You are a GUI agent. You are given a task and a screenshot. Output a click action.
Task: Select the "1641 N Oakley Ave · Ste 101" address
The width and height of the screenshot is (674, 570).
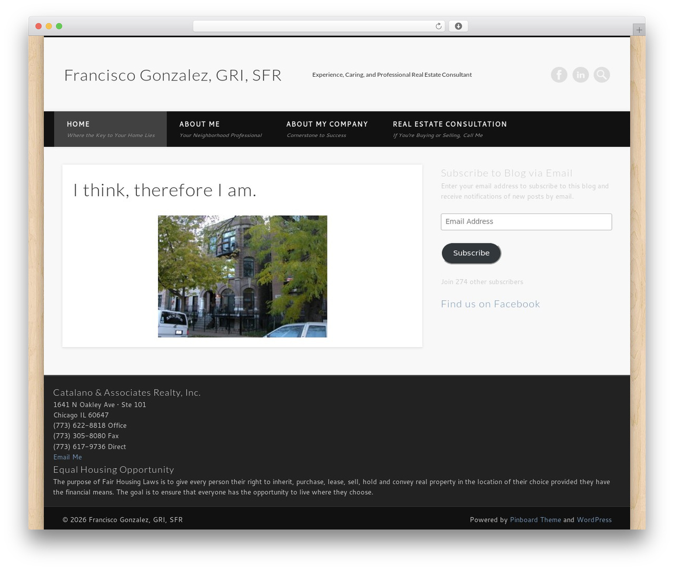coord(100,404)
